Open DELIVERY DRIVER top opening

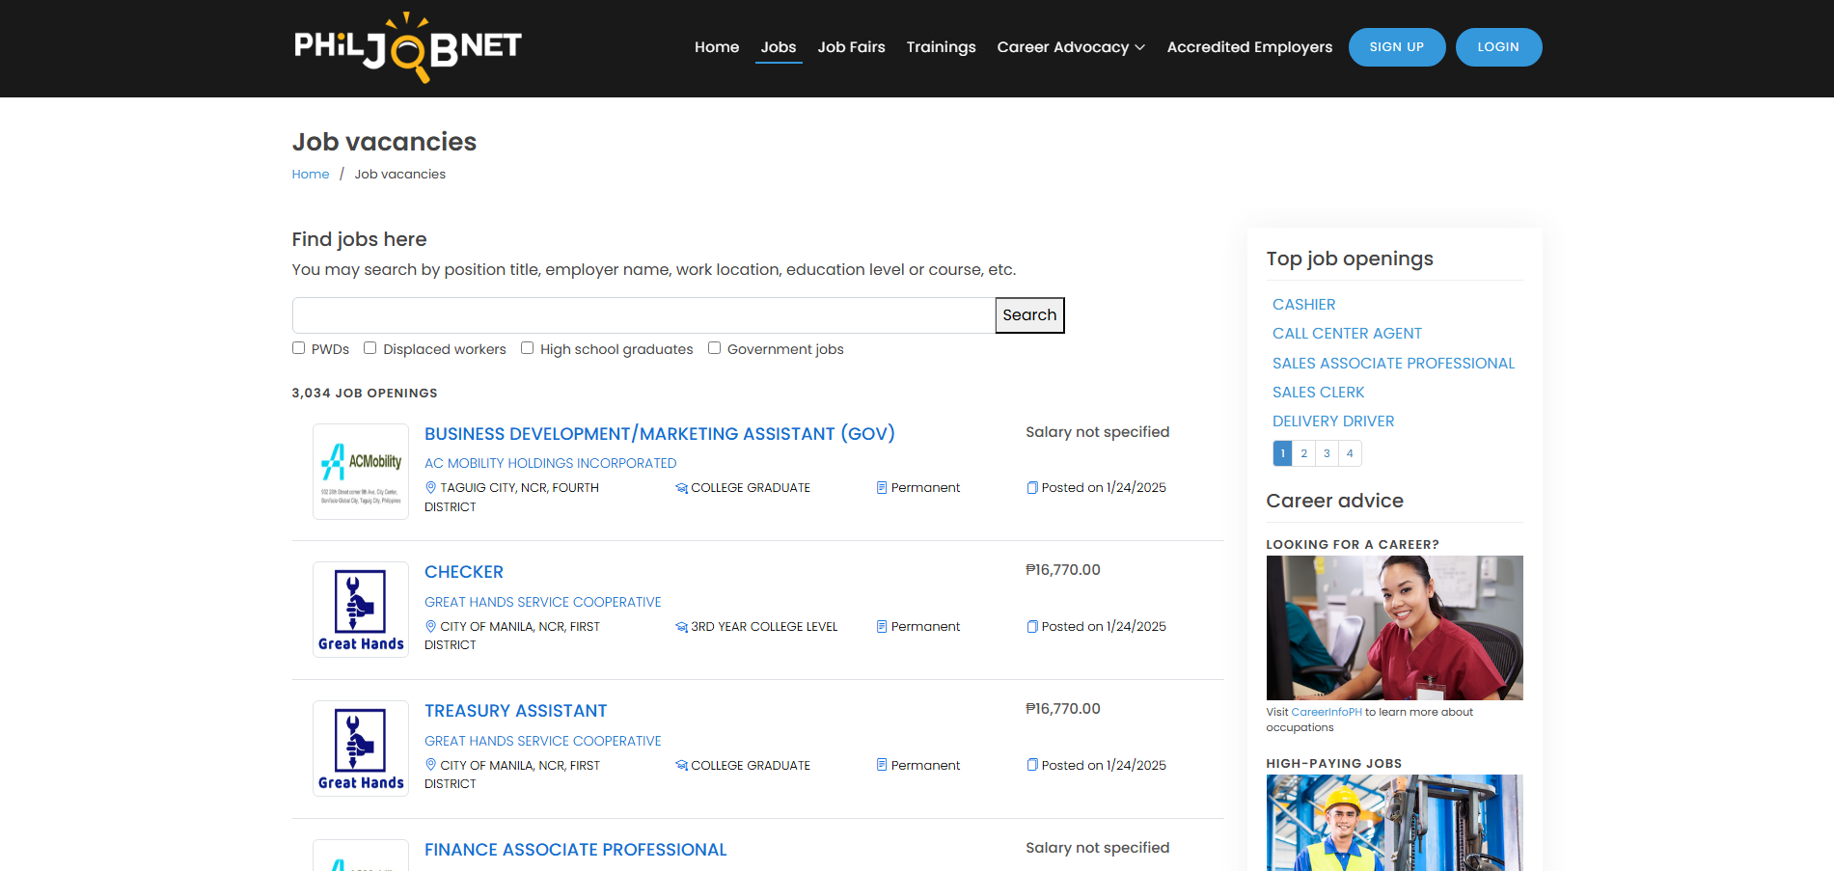click(1333, 422)
